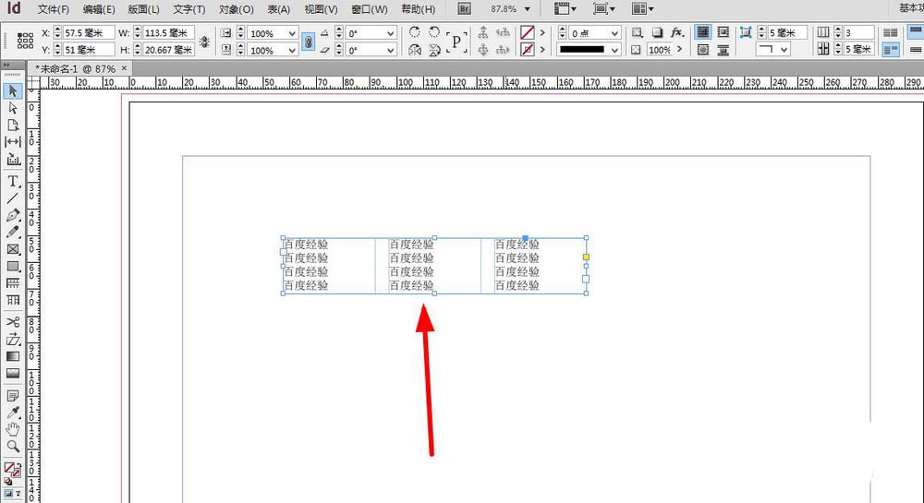Viewport: 924px width, 503px height.
Task: Open the Adobe Bridge (Br) button
Action: pyautogui.click(x=465, y=9)
